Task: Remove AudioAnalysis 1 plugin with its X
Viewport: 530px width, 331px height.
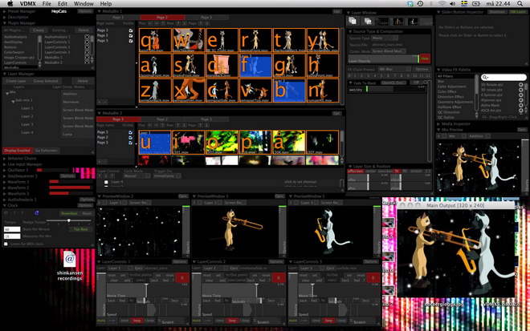Action: [87, 37]
